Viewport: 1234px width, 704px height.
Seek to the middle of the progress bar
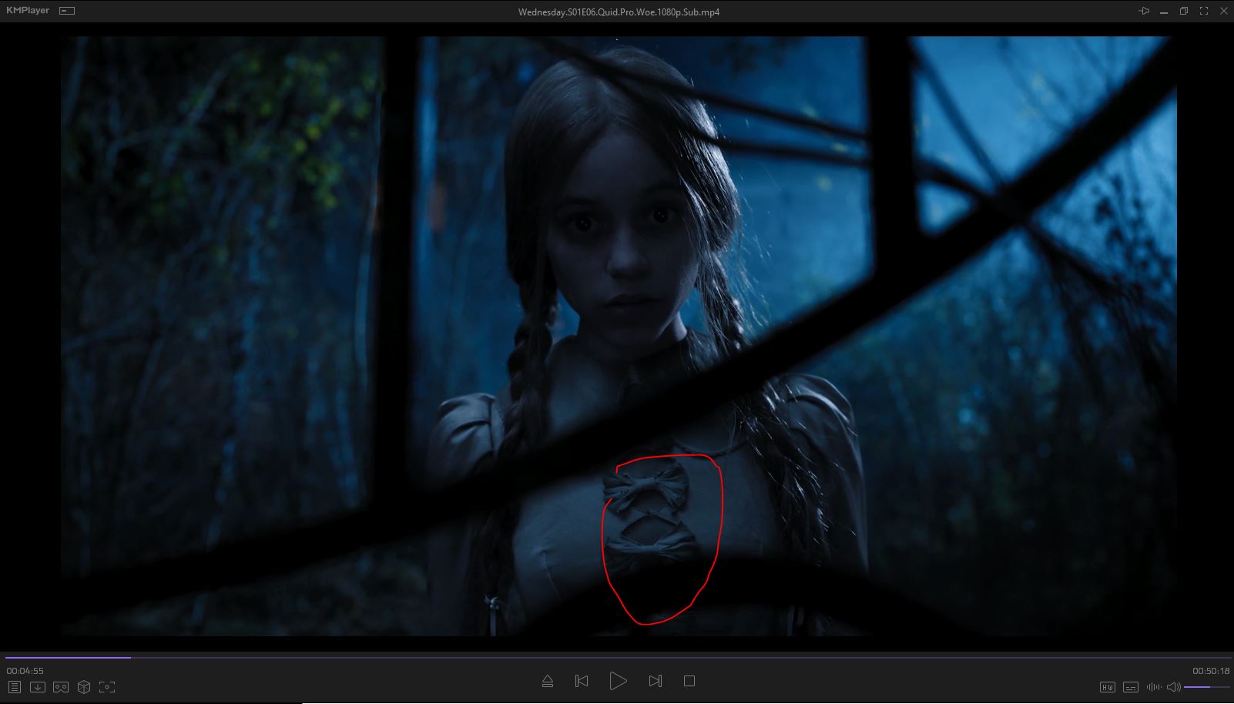click(x=616, y=658)
